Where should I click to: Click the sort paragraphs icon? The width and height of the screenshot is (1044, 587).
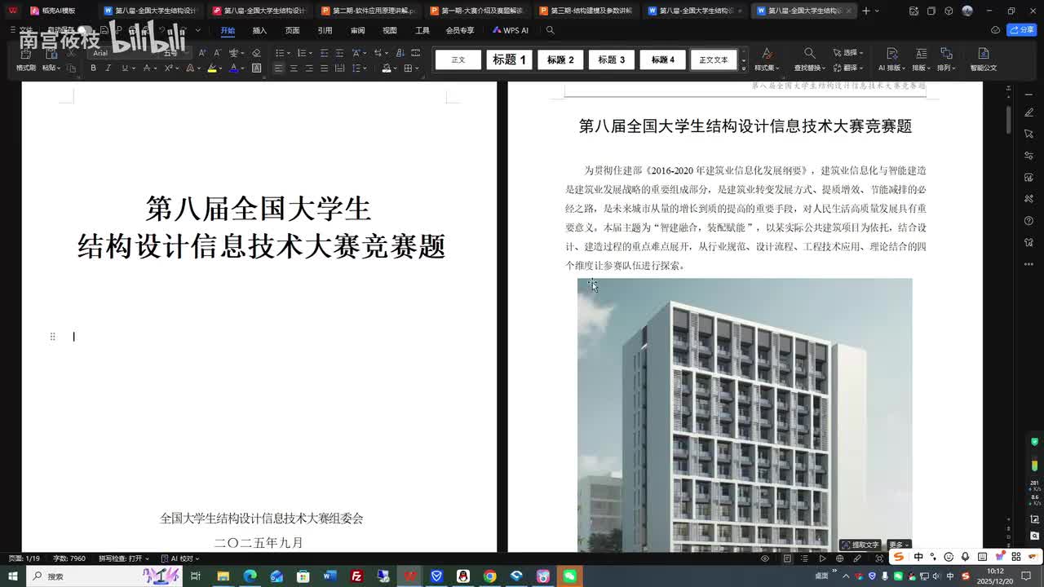point(400,52)
